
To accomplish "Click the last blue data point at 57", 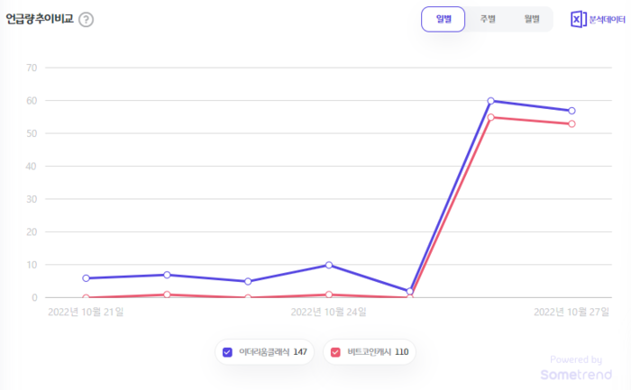I will pyautogui.click(x=572, y=111).
